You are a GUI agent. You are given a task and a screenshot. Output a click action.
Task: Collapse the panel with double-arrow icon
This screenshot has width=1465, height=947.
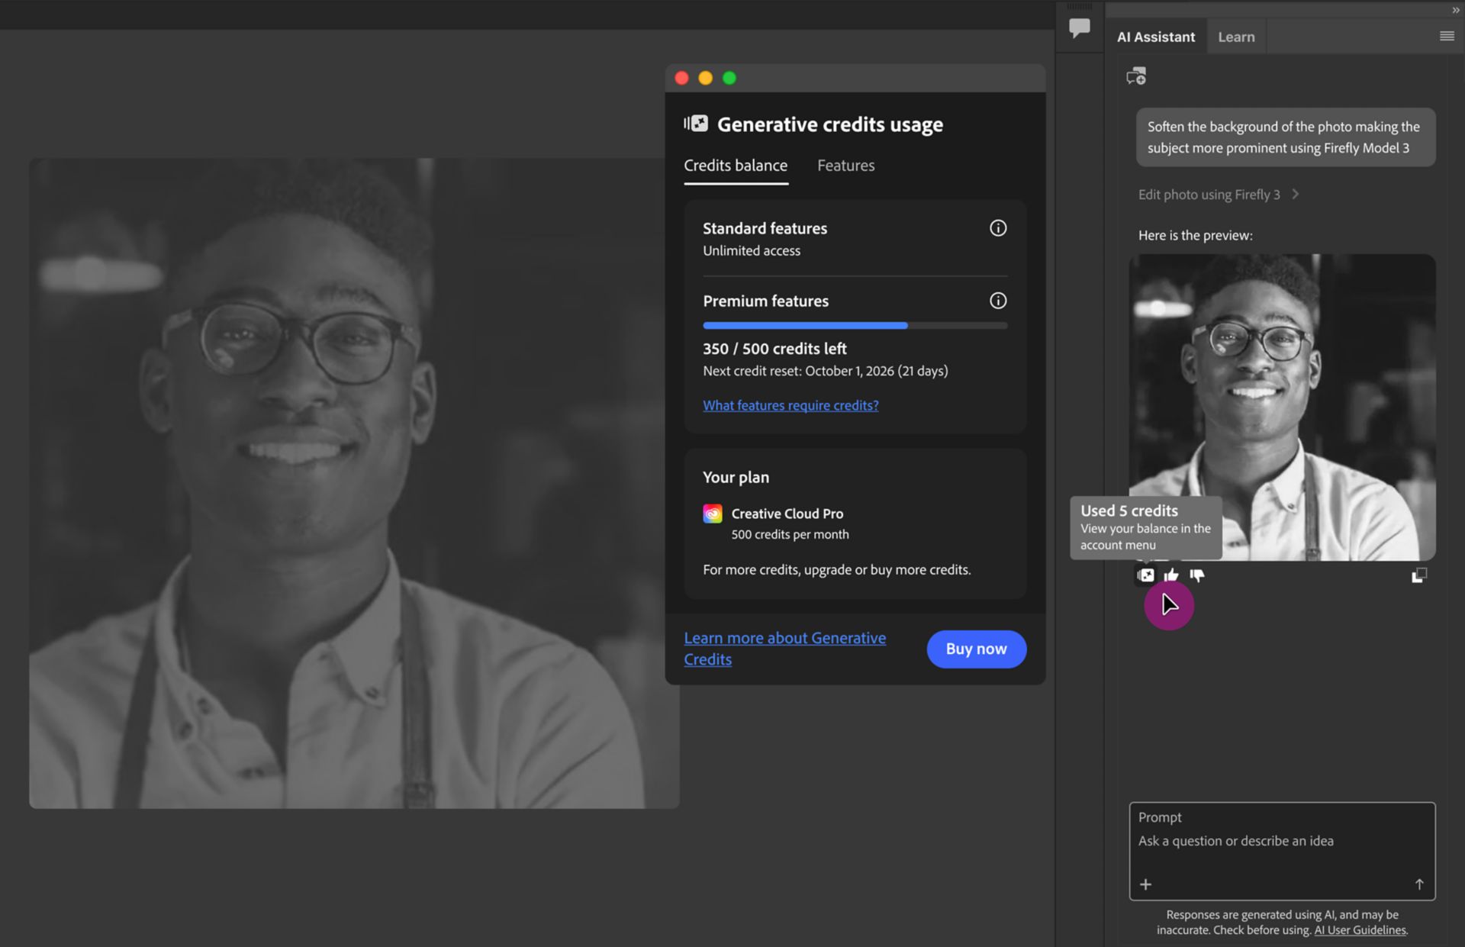pos(1455,9)
